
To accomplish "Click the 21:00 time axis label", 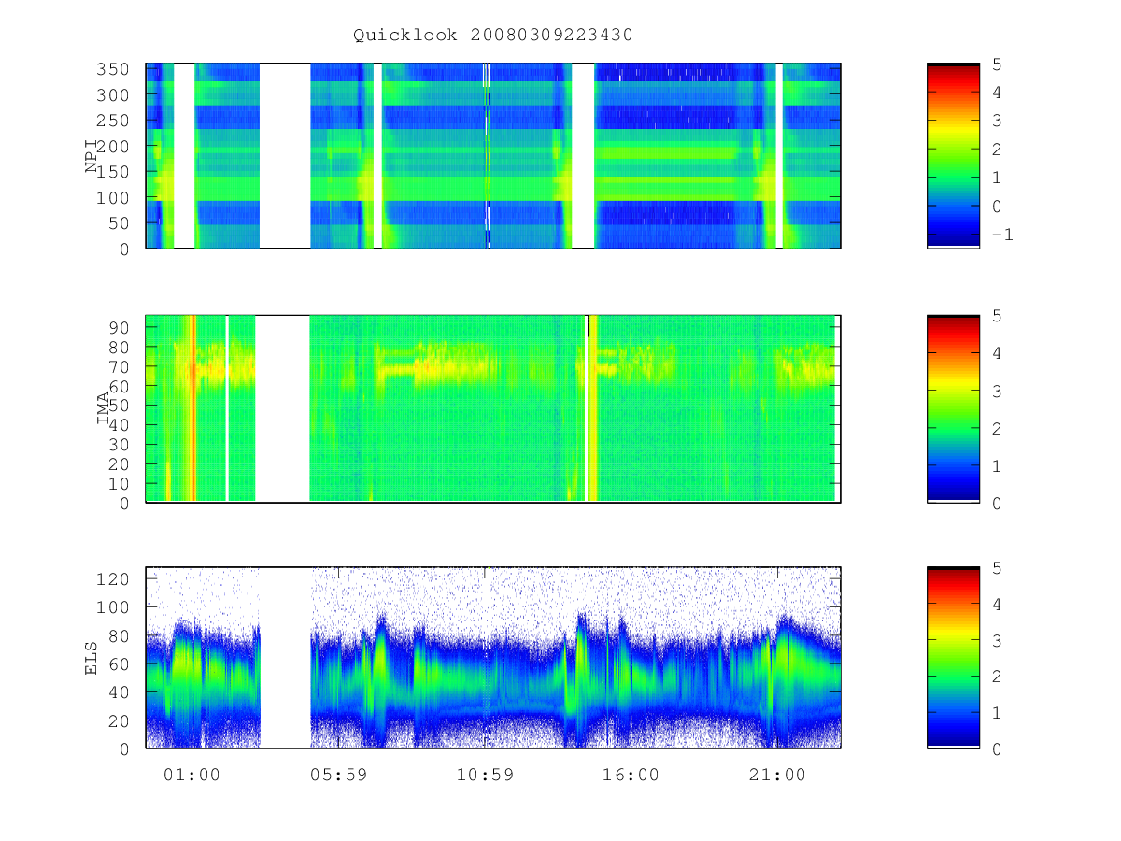I will click(x=777, y=775).
